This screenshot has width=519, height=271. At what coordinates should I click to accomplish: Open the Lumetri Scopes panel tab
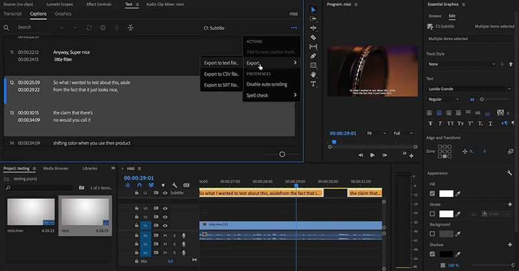pos(60,5)
